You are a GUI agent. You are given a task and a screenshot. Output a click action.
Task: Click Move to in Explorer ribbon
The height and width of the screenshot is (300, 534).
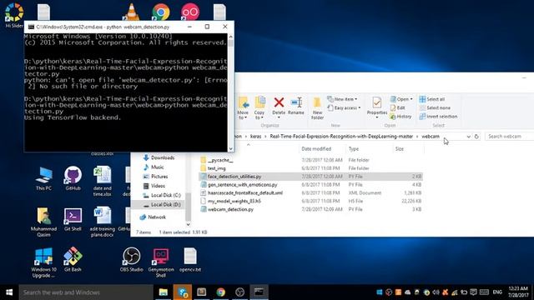tap(243, 108)
